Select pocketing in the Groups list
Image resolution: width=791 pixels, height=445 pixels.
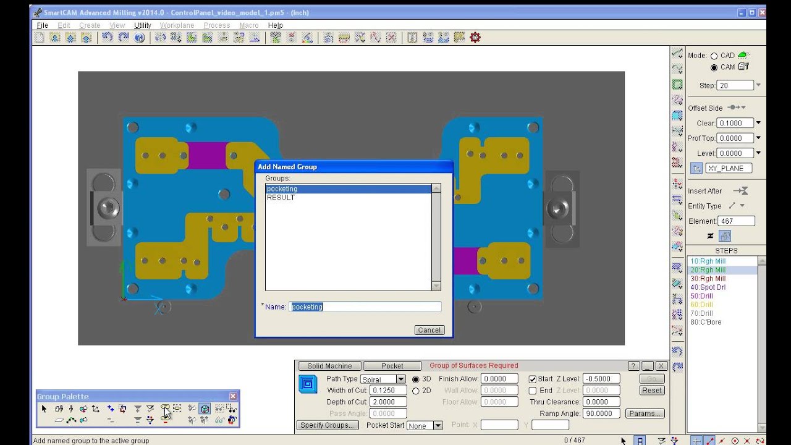point(349,189)
